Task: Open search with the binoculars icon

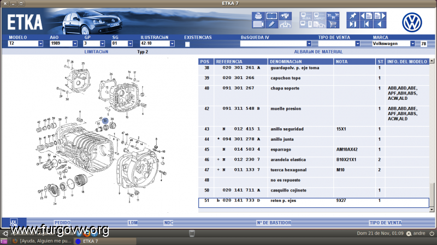Action: pos(285,16)
